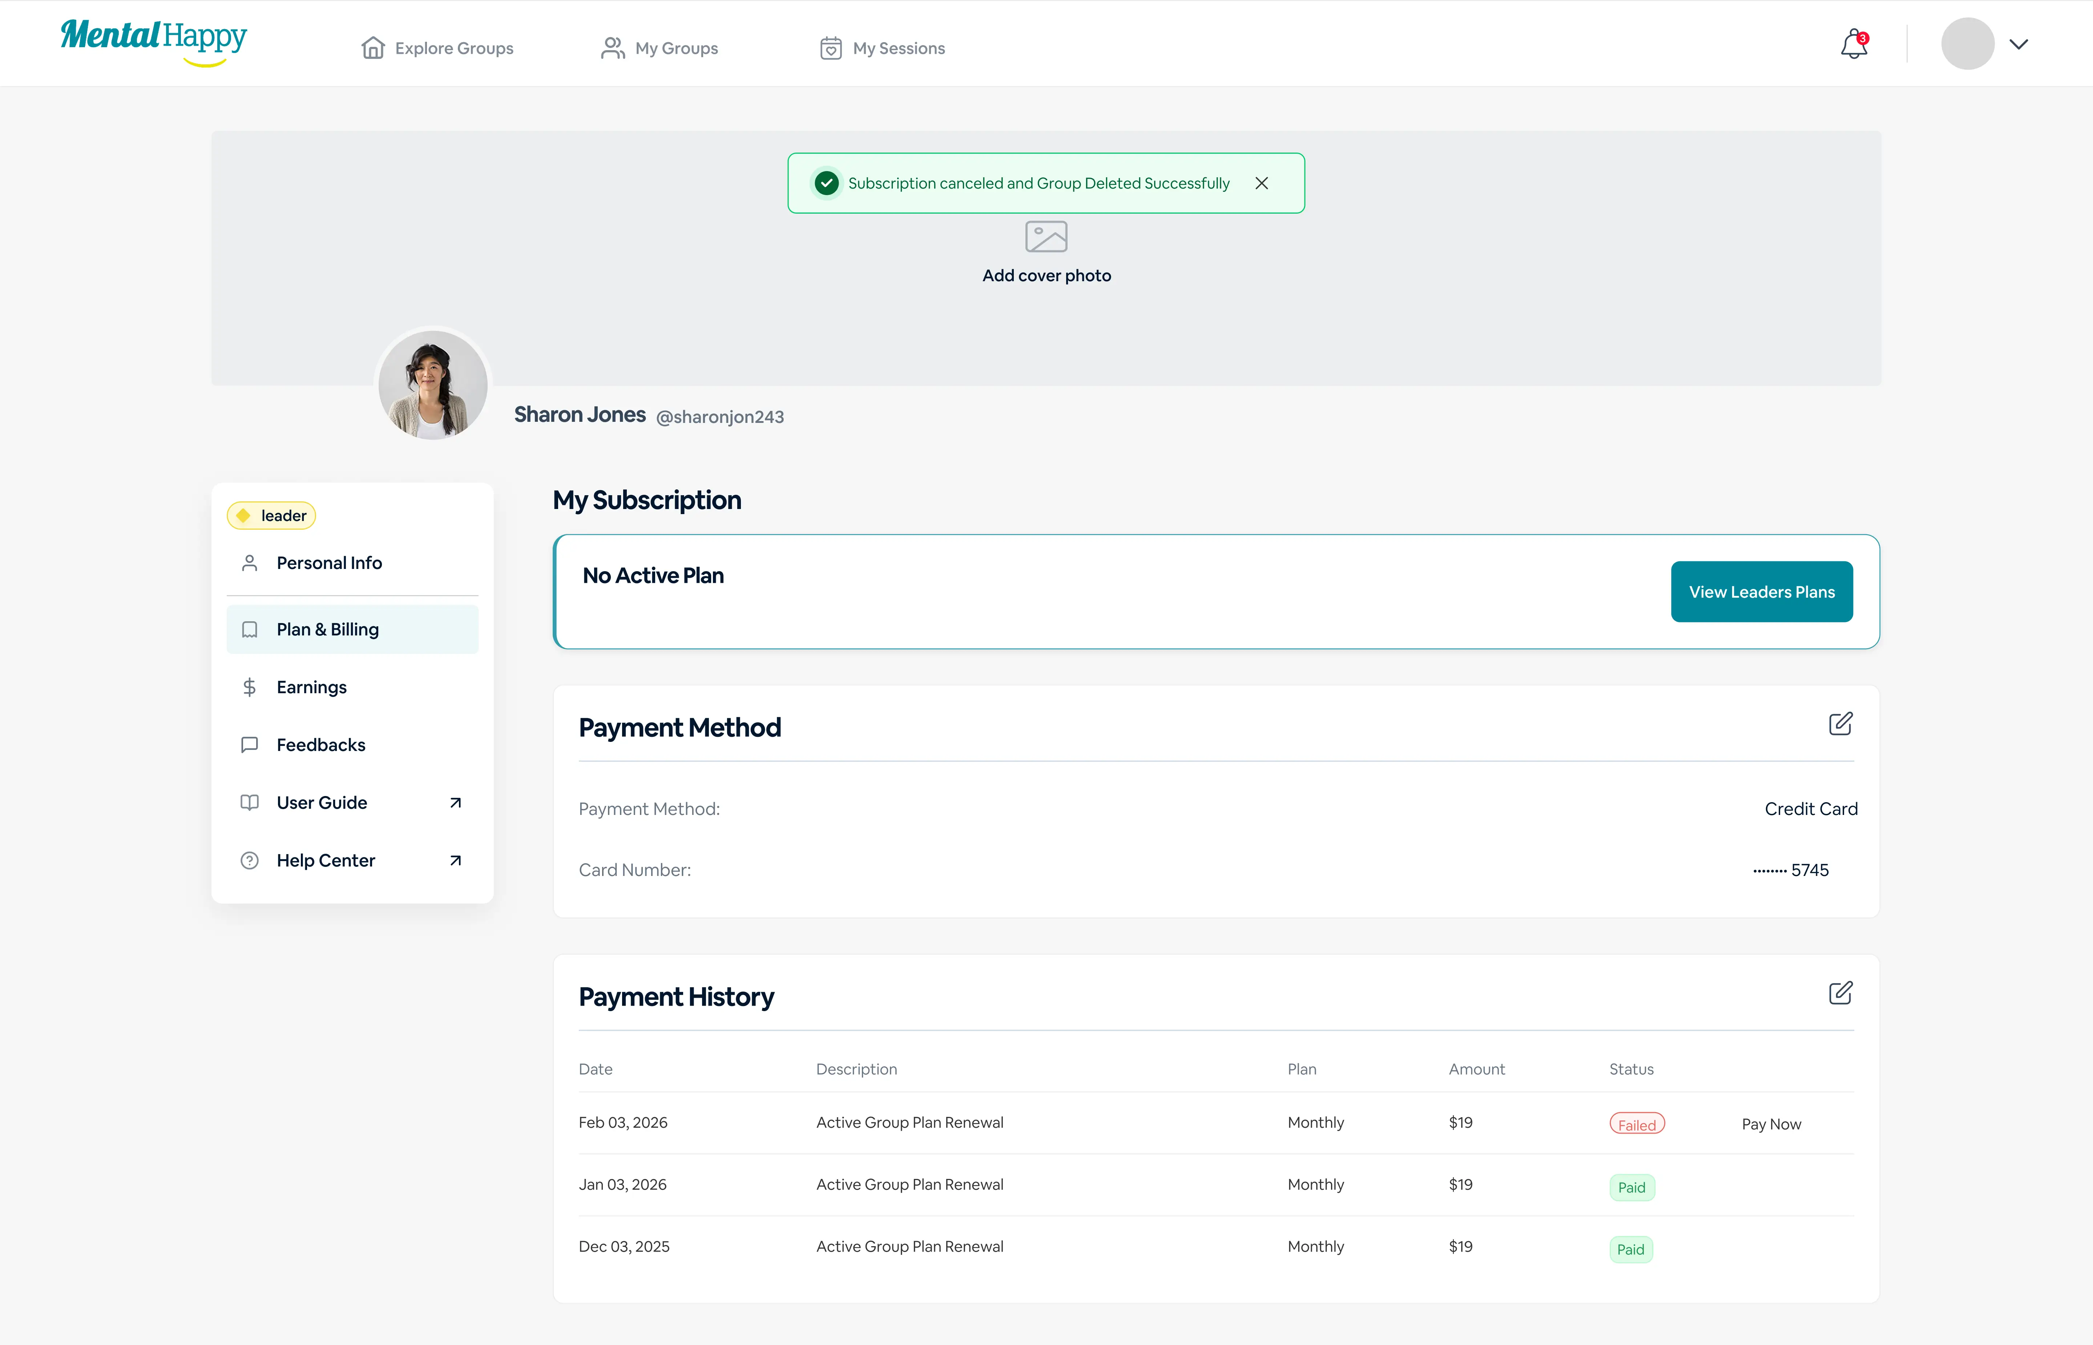
Task: Click the User Guide book icon
Action: click(x=250, y=803)
